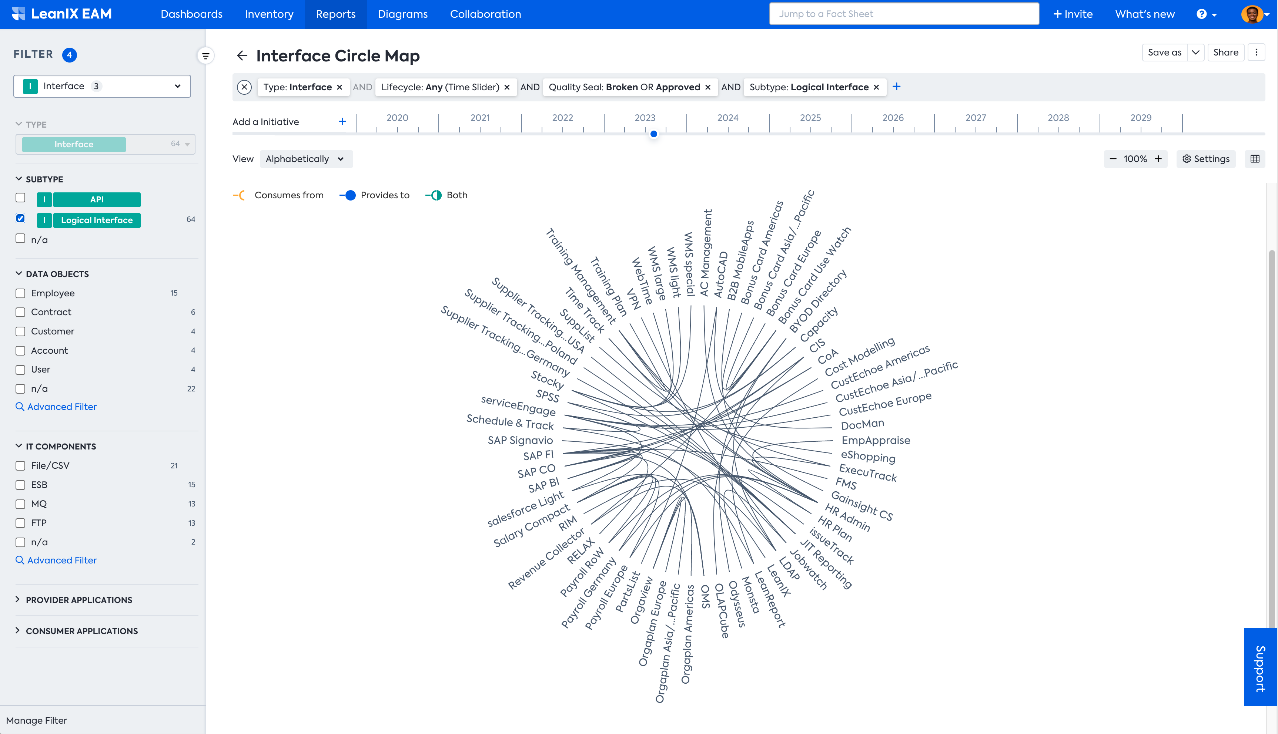Viewport: 1278px width, 734px height.
Task: Check the Employee data object filter
Action: point(20,293)
